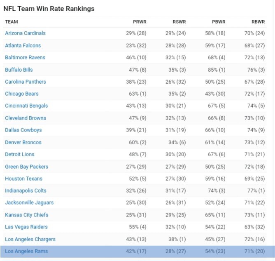
Task: Click Indianapolis Colts PBWR value 74% (3)
Action: point(217,190)
